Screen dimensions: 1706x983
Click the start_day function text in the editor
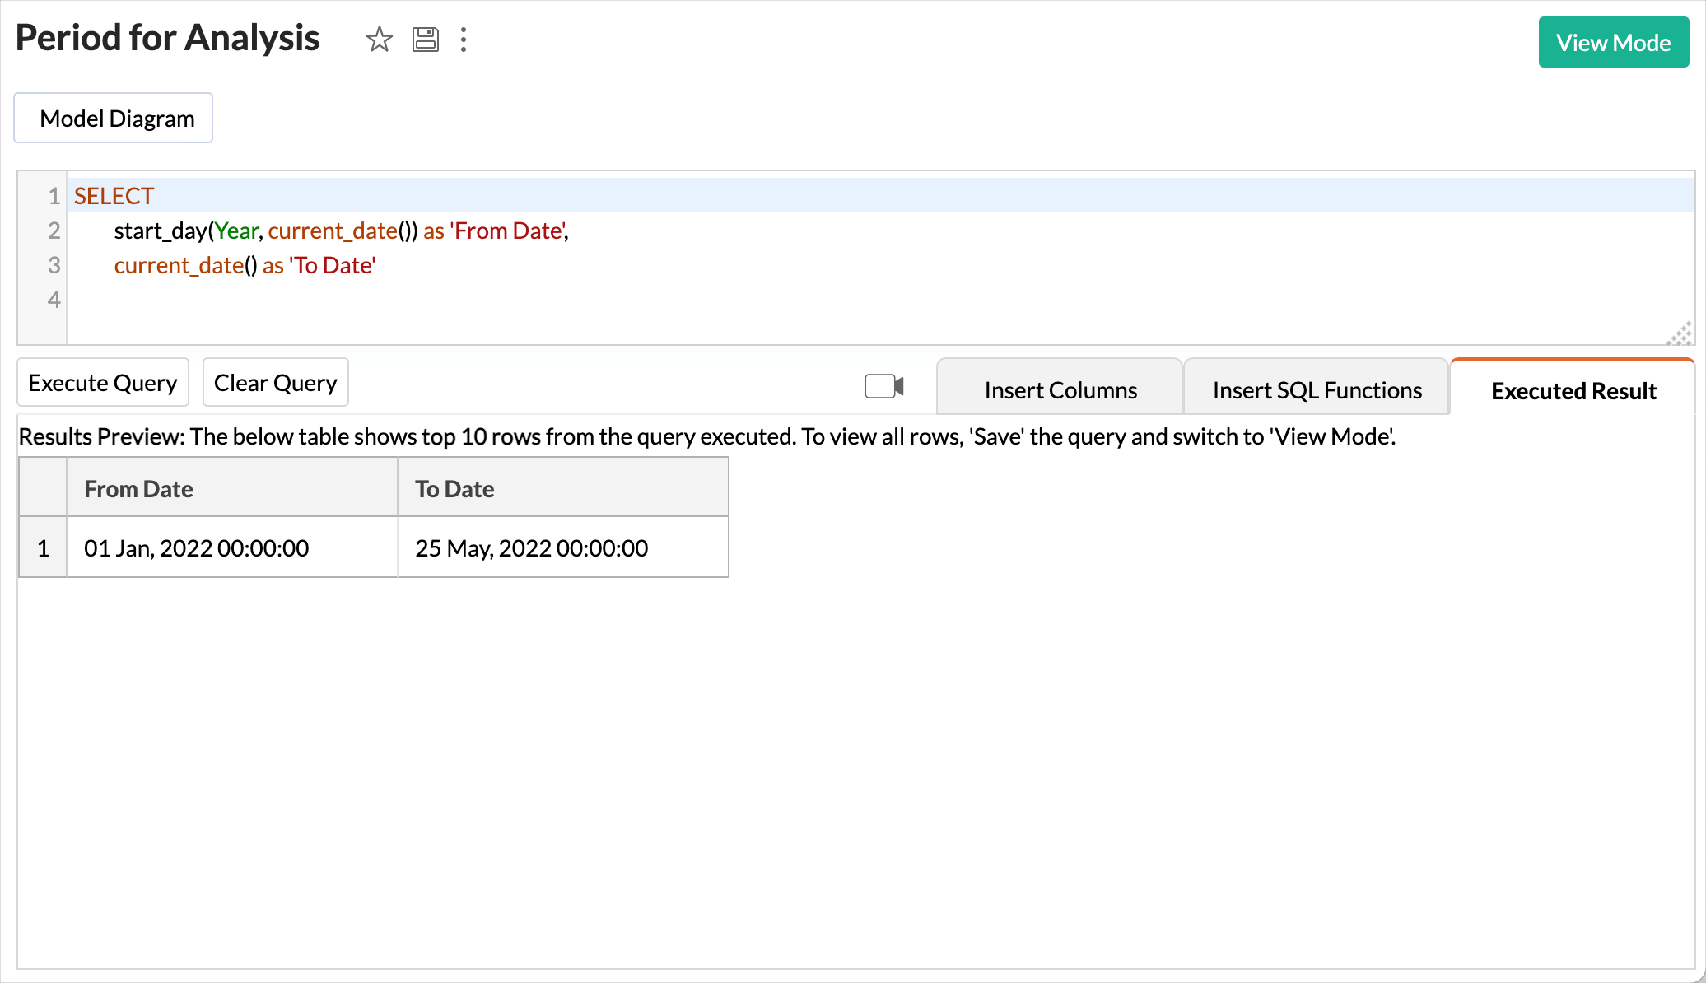[160, 231]
